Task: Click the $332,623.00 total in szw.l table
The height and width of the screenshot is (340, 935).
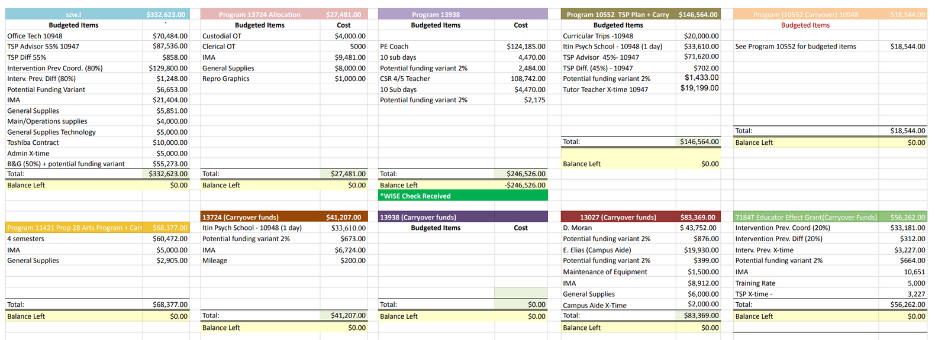Action: [x=166, y=174]
